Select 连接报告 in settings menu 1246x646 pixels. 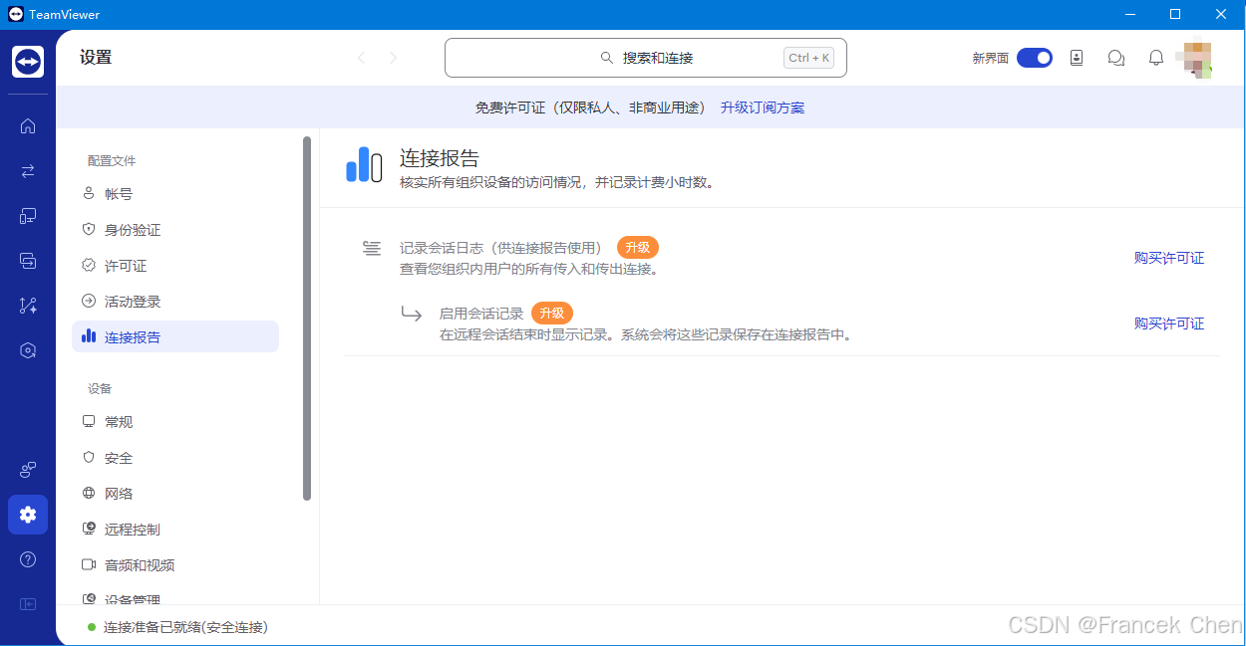tap(175, 336)
